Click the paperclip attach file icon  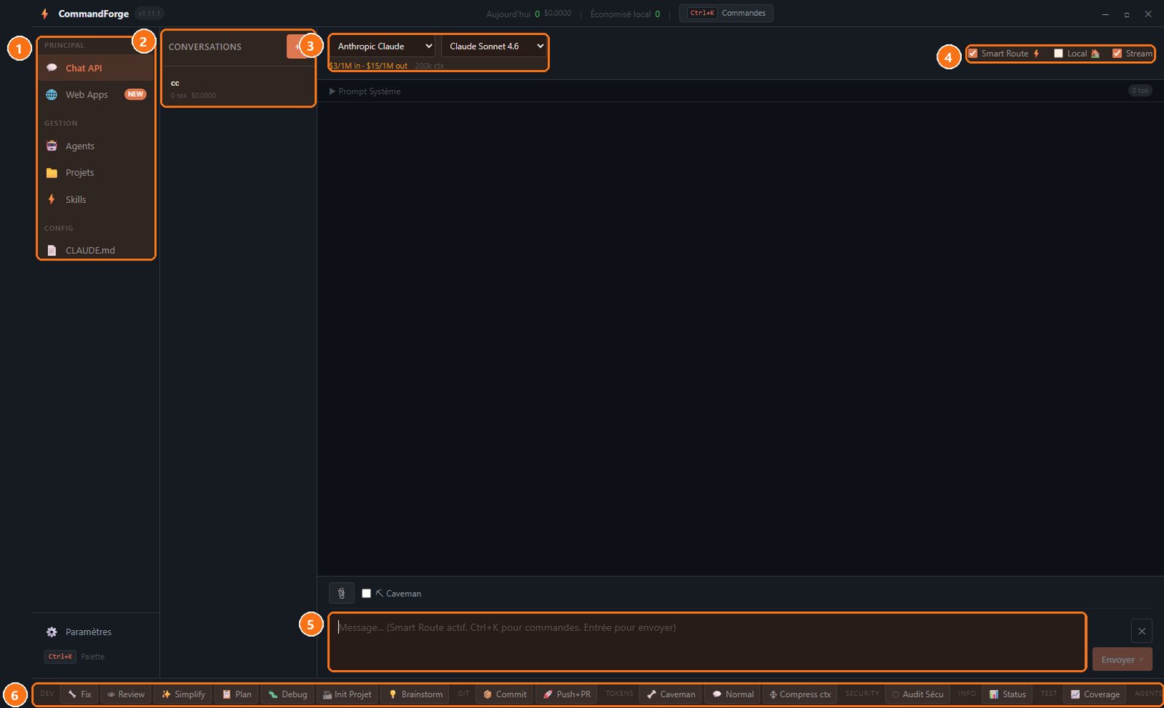341,593
